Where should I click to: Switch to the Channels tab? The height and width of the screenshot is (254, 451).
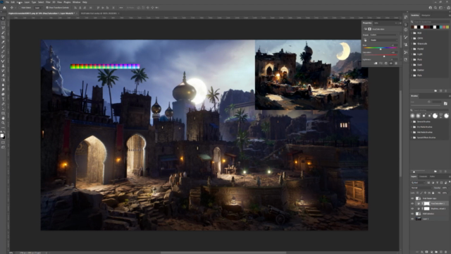pyautogui.click(x=423, y=176)
